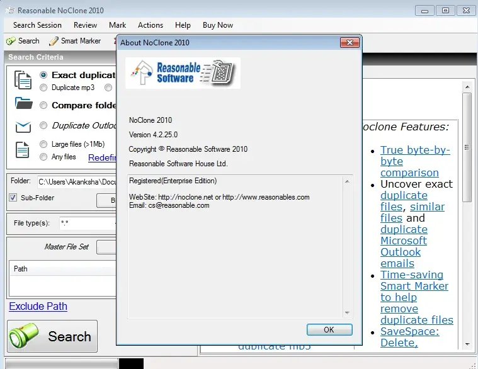Click the WebSite noclone.net text line
478x369 pixels.
click(219, 197)
